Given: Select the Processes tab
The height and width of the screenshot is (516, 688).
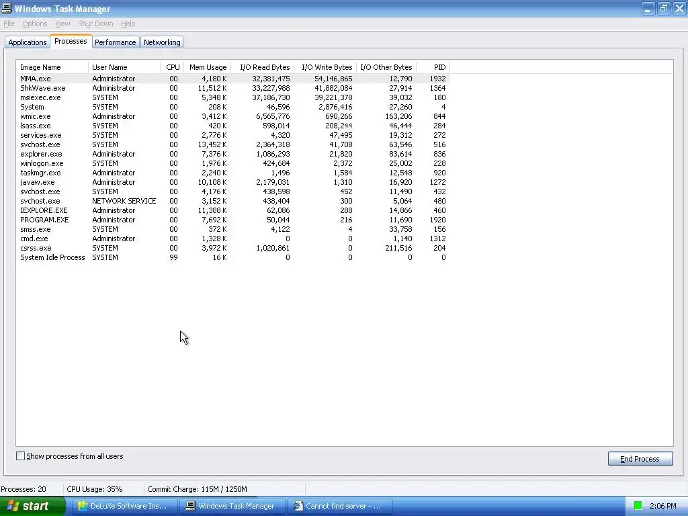Looking at the screenshot, I should pyautogui.click(x=71, y=41).
